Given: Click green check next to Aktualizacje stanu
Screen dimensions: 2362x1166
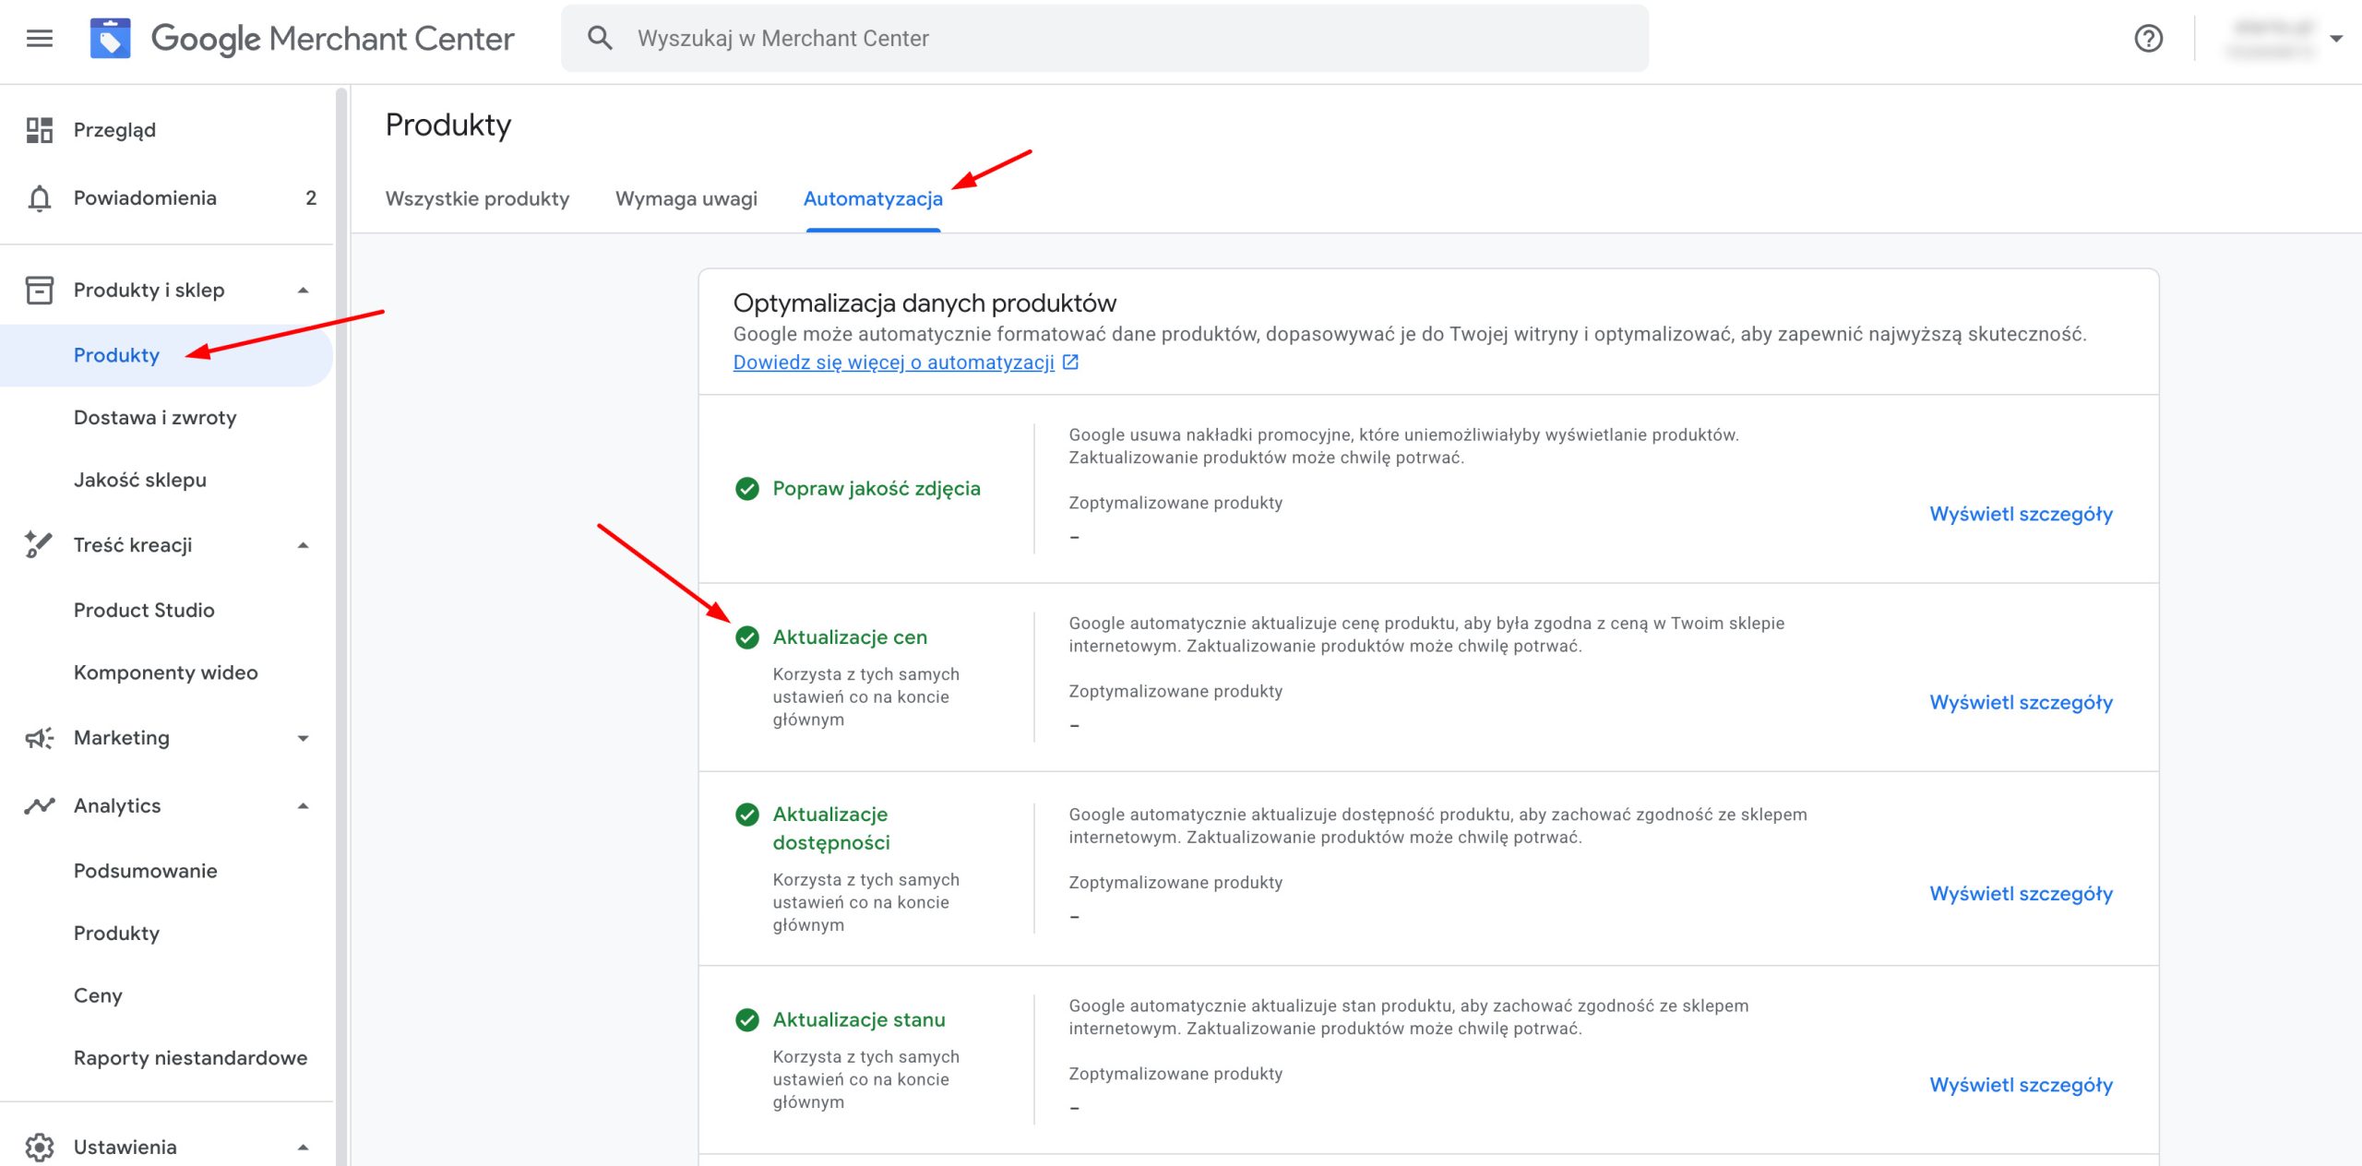Looking at the screenshot, I should pos(747,1019).
